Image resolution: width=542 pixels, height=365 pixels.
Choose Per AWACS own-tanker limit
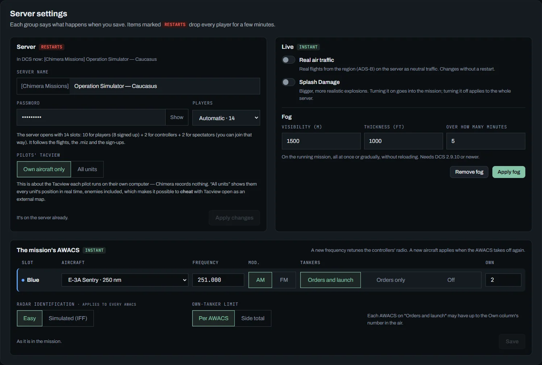coord(213,318)
